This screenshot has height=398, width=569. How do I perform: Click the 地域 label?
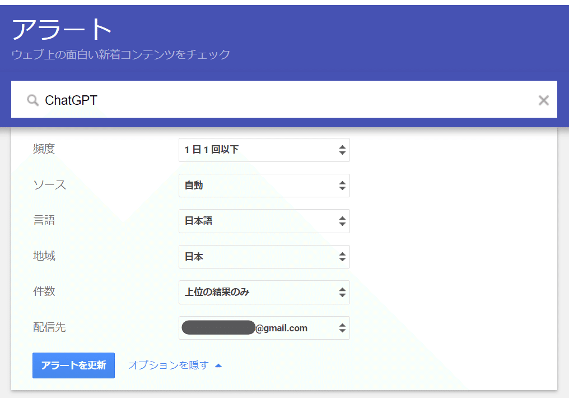pyautogui.click(x=44, y=256)
